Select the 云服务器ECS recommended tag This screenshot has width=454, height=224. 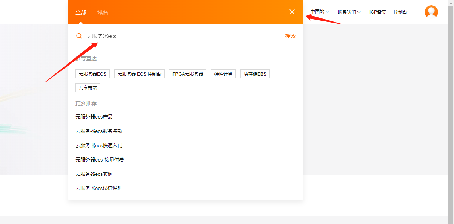pyautogui.click(x=92, y=74)
